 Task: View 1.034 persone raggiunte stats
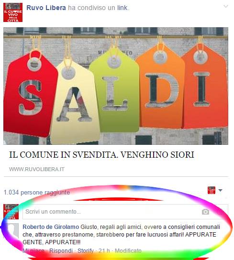coord(37,192)
